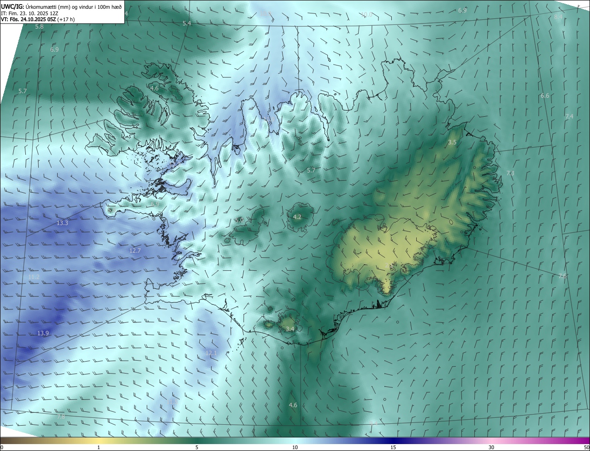The width and height of the screenshot is (590, 451).
Task: Click the 13.9 value label
Action: [43, 333]
